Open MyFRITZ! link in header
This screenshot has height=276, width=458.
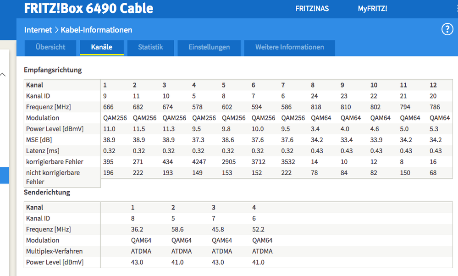[372, 8]
